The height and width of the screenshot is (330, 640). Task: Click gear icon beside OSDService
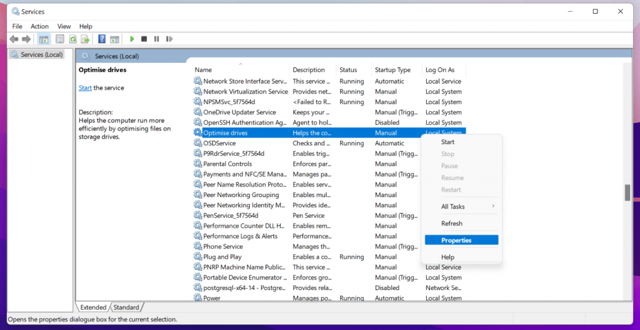tap(197, 143)
